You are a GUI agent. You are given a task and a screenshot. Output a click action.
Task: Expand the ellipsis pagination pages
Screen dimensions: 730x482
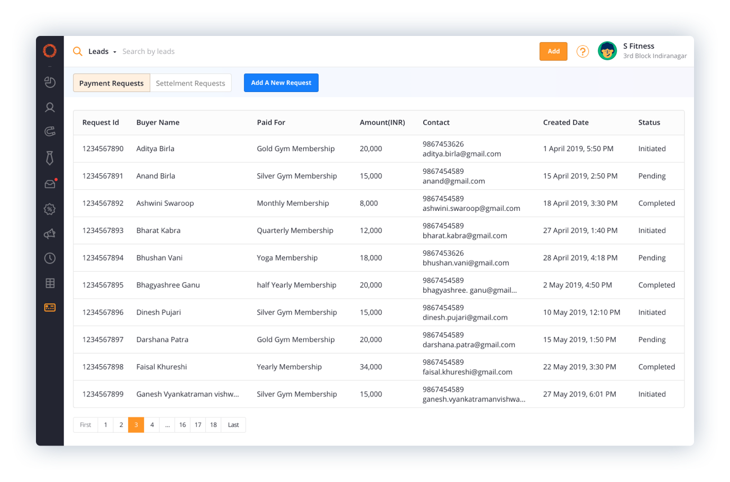[167, 425]
